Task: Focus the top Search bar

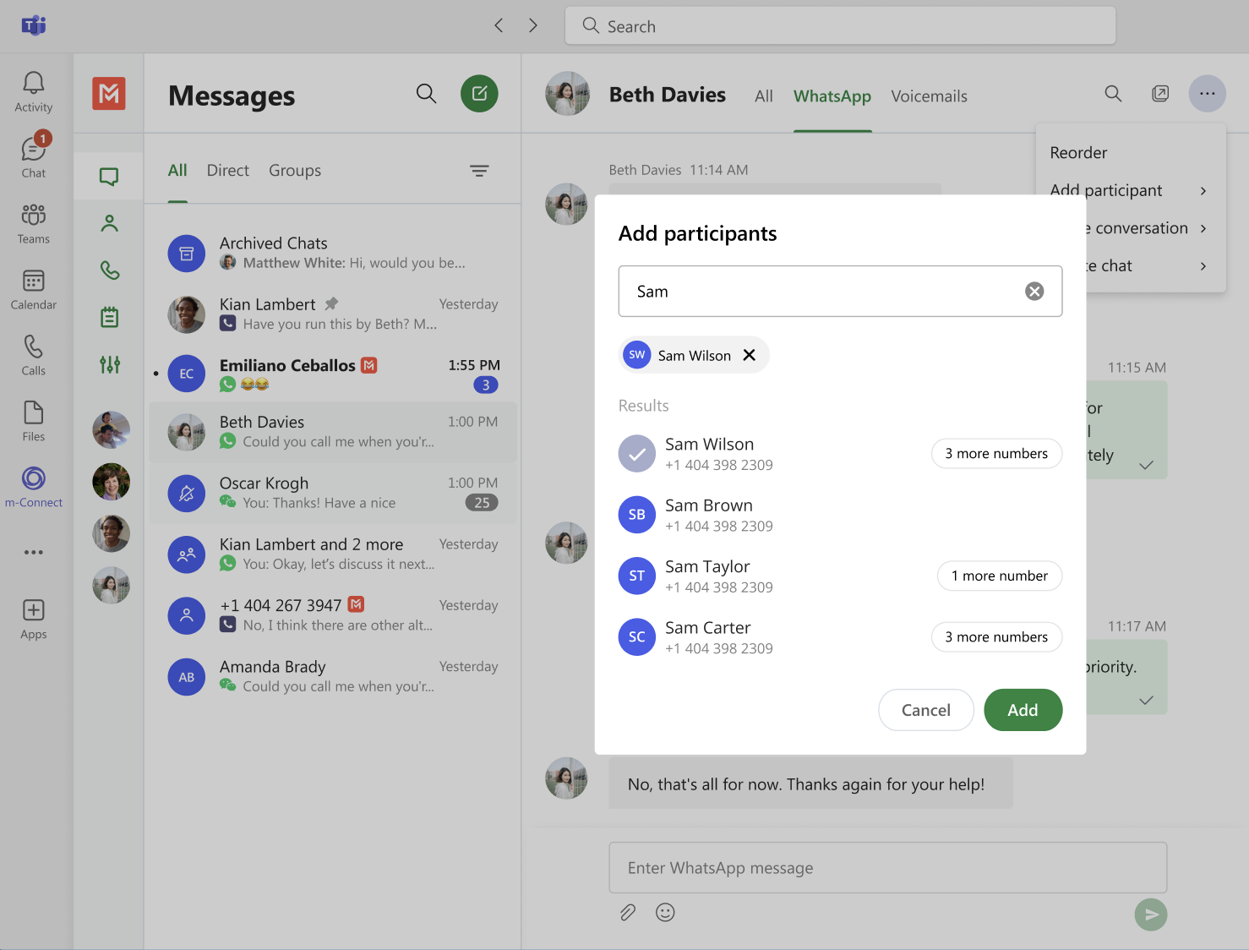Action: pyautogui.click(x=840, y=25)
